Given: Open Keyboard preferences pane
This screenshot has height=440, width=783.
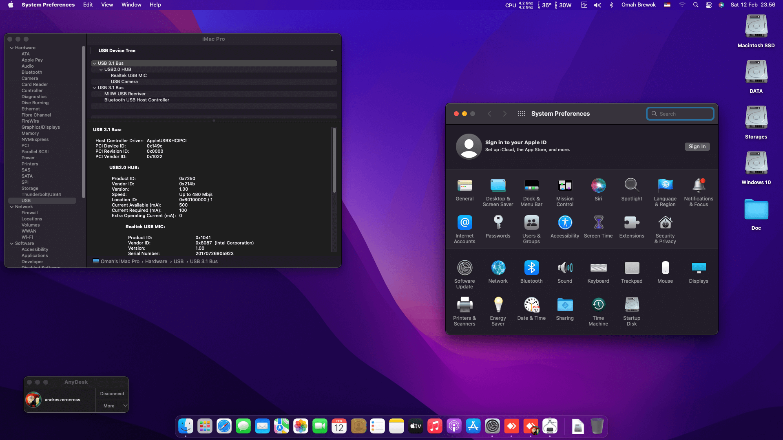Looking at the screenshot, I should click(x=598, y=272).
